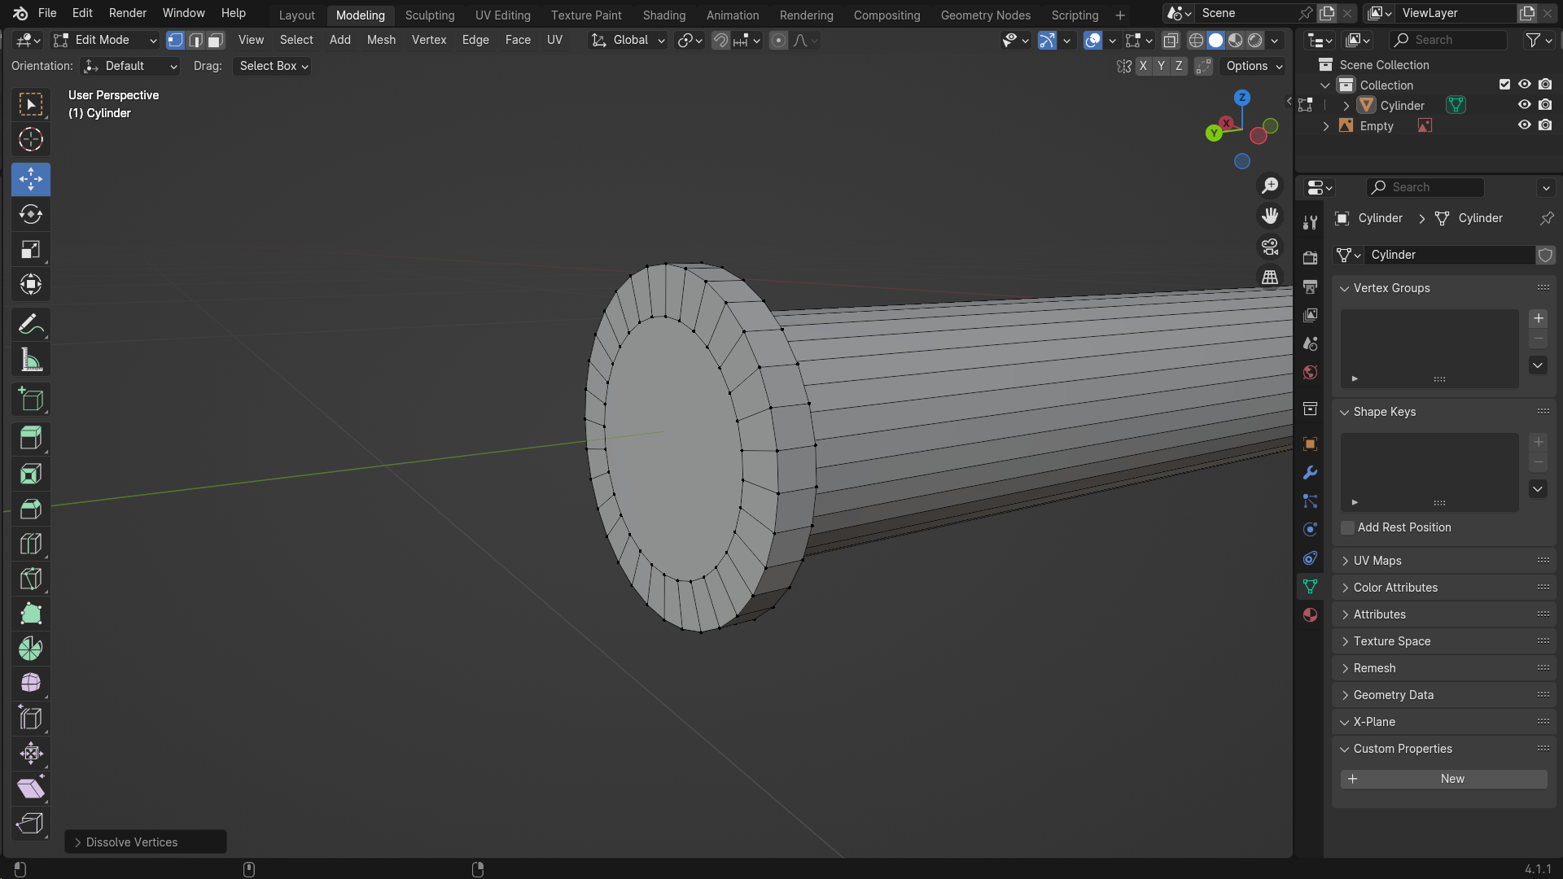Open the Vertex menu
Image resolution: width=1563 pixels, height=879 pixels.
pos(429,40)
